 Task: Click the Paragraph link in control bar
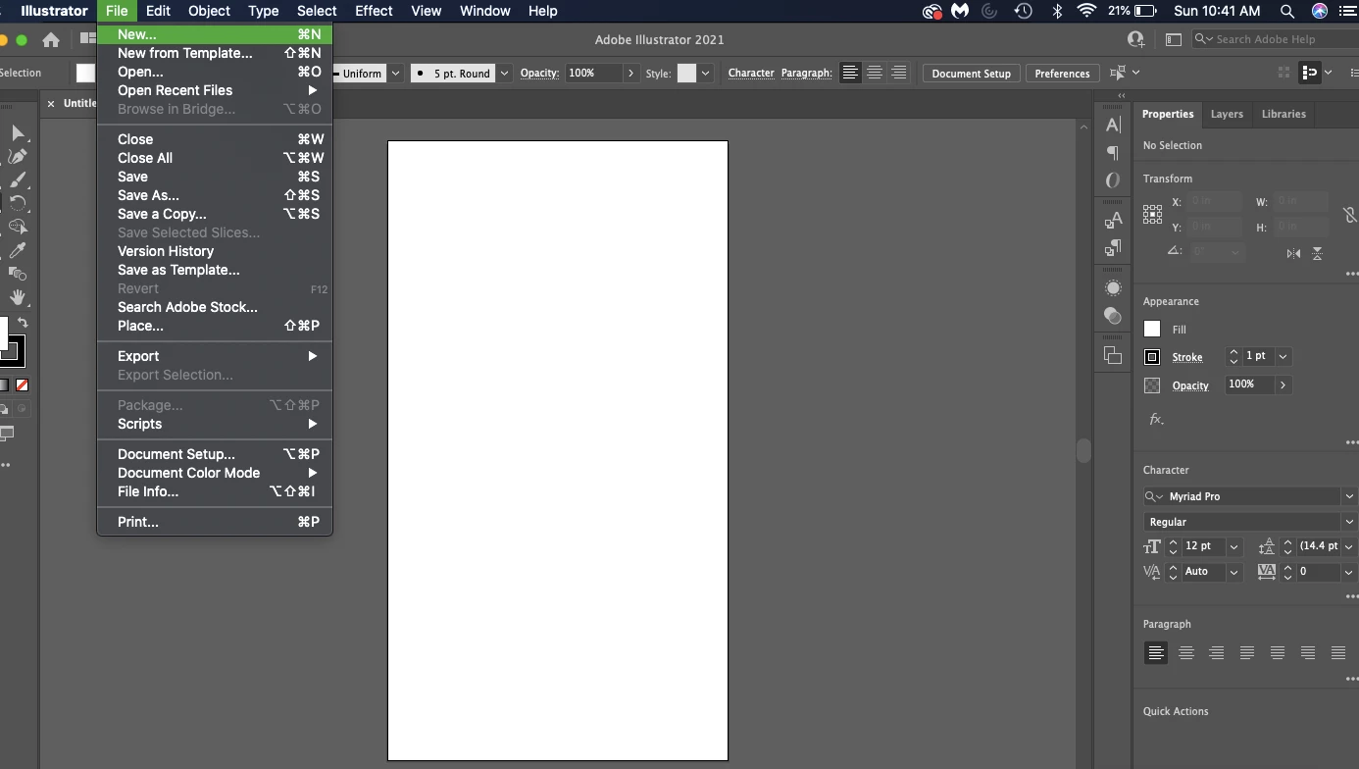[x=806, y=73]
